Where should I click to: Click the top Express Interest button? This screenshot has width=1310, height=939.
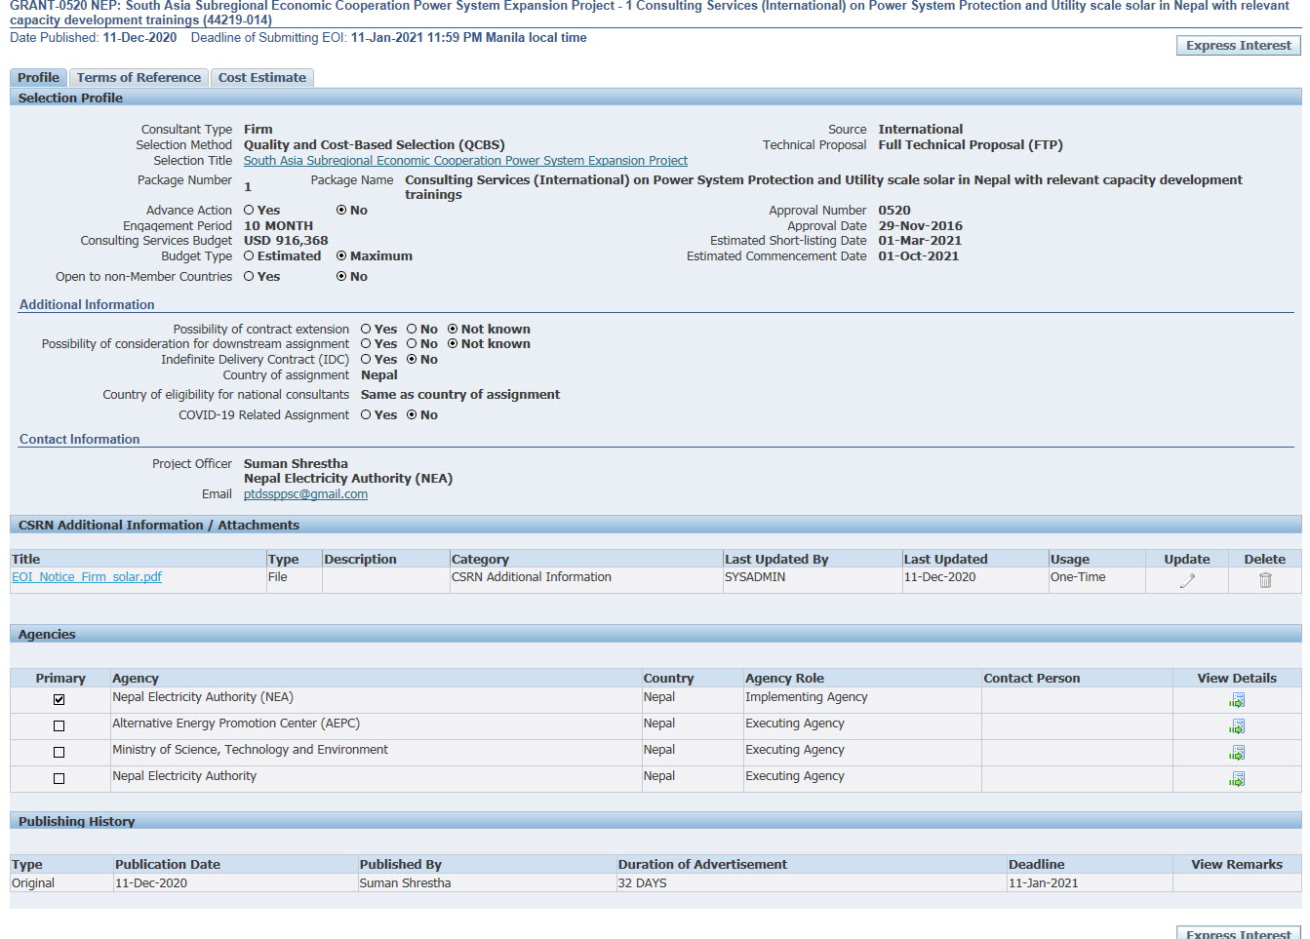(x=1239, y=45)
